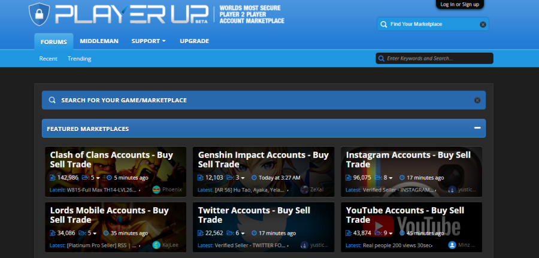Click clock icon on Lords Mobile card

pos(106,233)
